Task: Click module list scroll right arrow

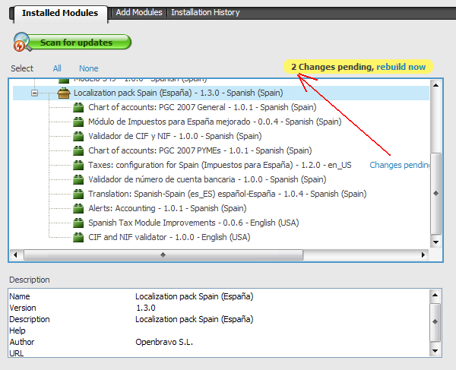Action: [x=423, y=255]
